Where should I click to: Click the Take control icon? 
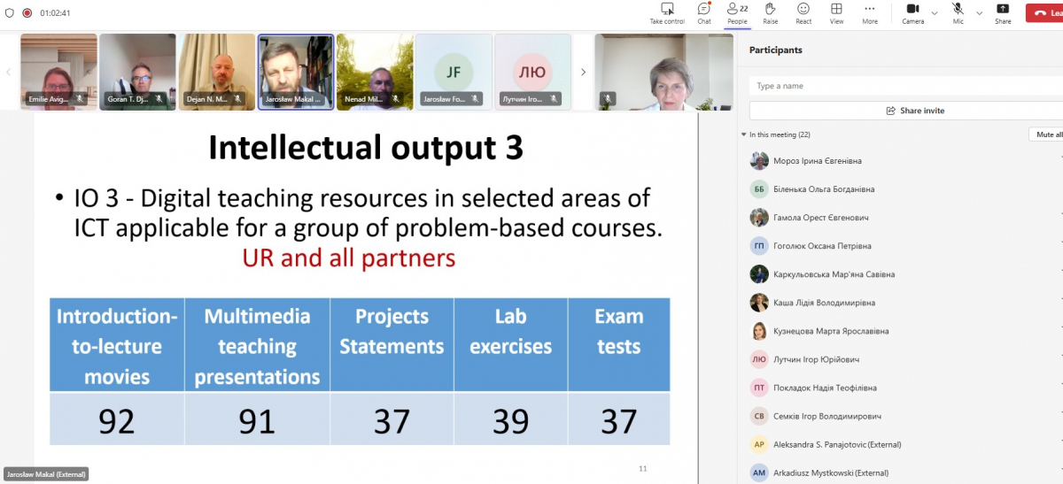(667, 10)
